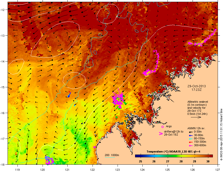This screenshot has width=223, height=172.
Task: Click the black 0-30m legend arrow
Action: point(191,132)
